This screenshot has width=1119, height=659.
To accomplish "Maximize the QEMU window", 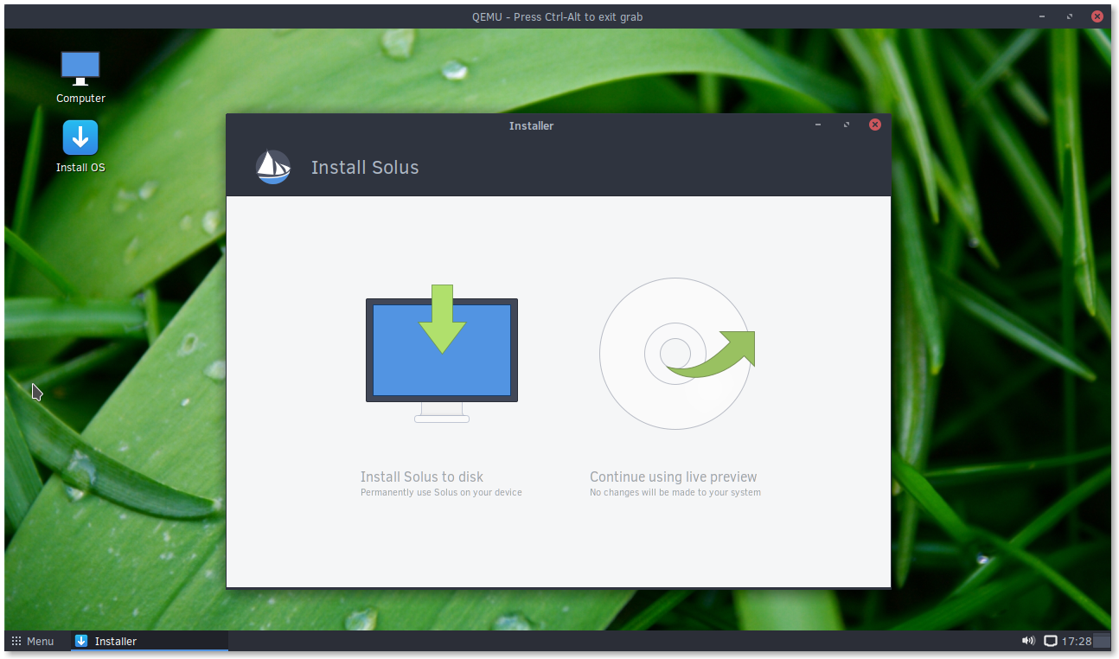I will click(x=1070, y=16).
